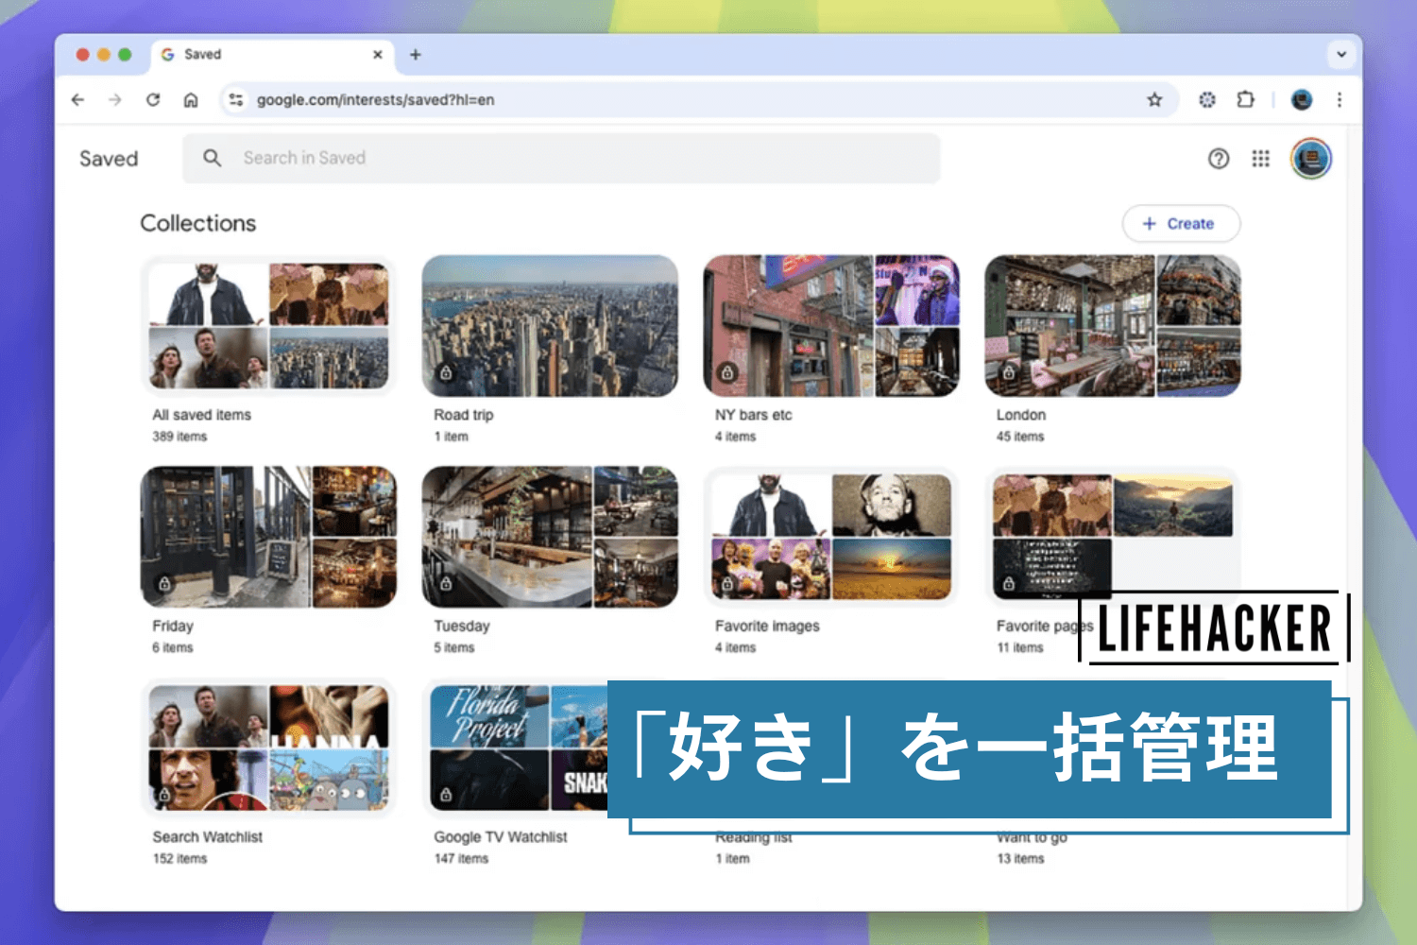Screen dimensions: 1417x945
Task: Open a new tab with the plus button
Action: click(x=415, y=54)
